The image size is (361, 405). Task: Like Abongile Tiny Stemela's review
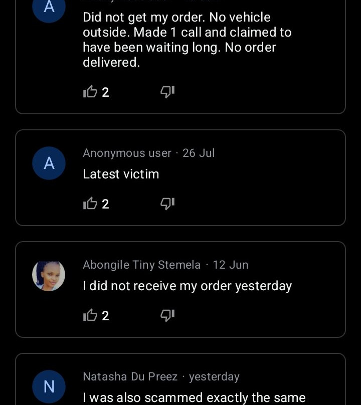click(x=90, y=315)
